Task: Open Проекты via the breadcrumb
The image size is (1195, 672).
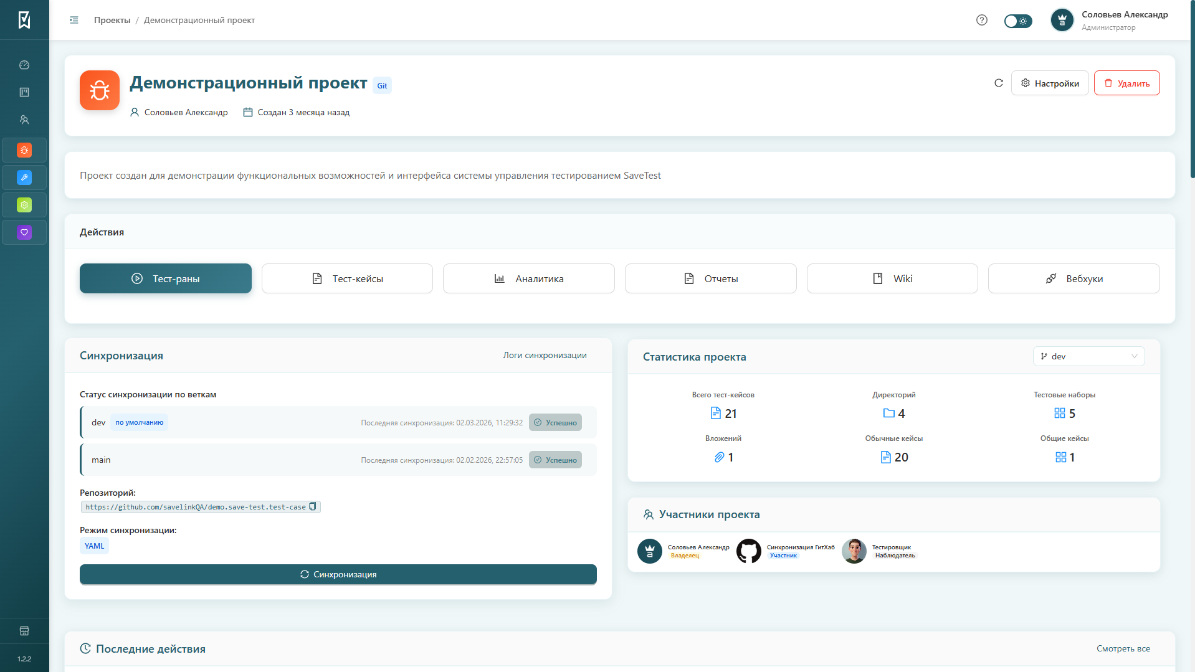Action: (x=112, y=20)
